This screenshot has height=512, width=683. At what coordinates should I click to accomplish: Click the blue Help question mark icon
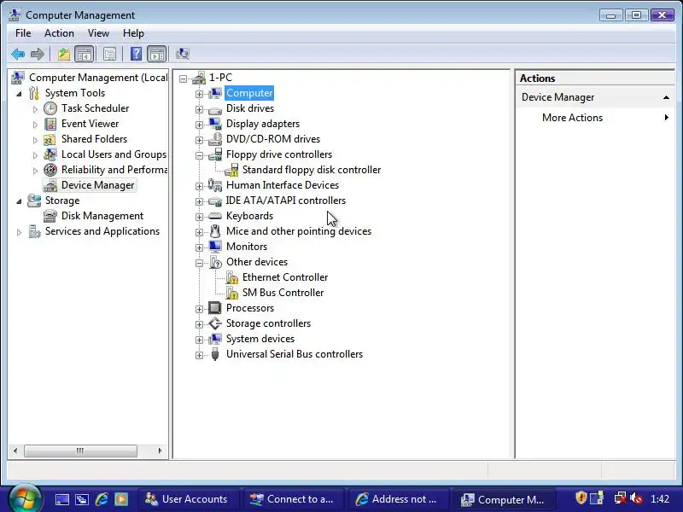click(x=136, y=54)
